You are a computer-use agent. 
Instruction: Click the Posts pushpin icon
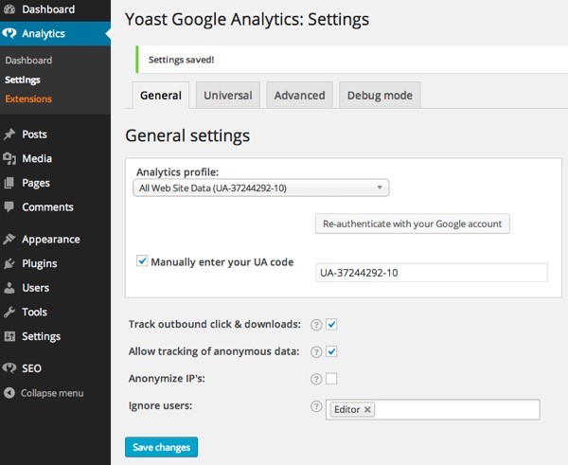click(x=9, y=134)
